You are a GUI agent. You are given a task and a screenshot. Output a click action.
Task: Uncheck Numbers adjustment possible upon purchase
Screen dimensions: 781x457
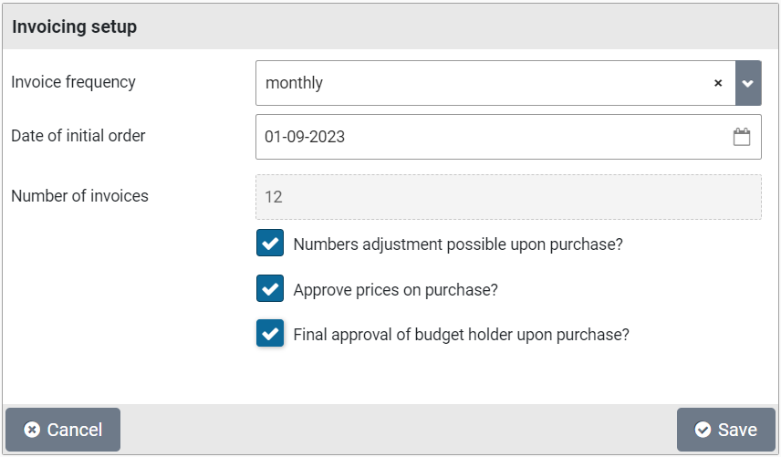tap(270, 244)
